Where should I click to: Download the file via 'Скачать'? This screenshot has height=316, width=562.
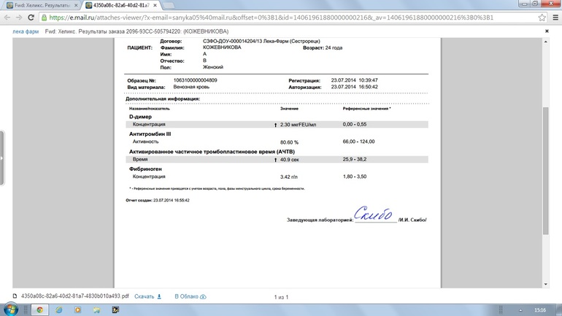click(147, 297)
